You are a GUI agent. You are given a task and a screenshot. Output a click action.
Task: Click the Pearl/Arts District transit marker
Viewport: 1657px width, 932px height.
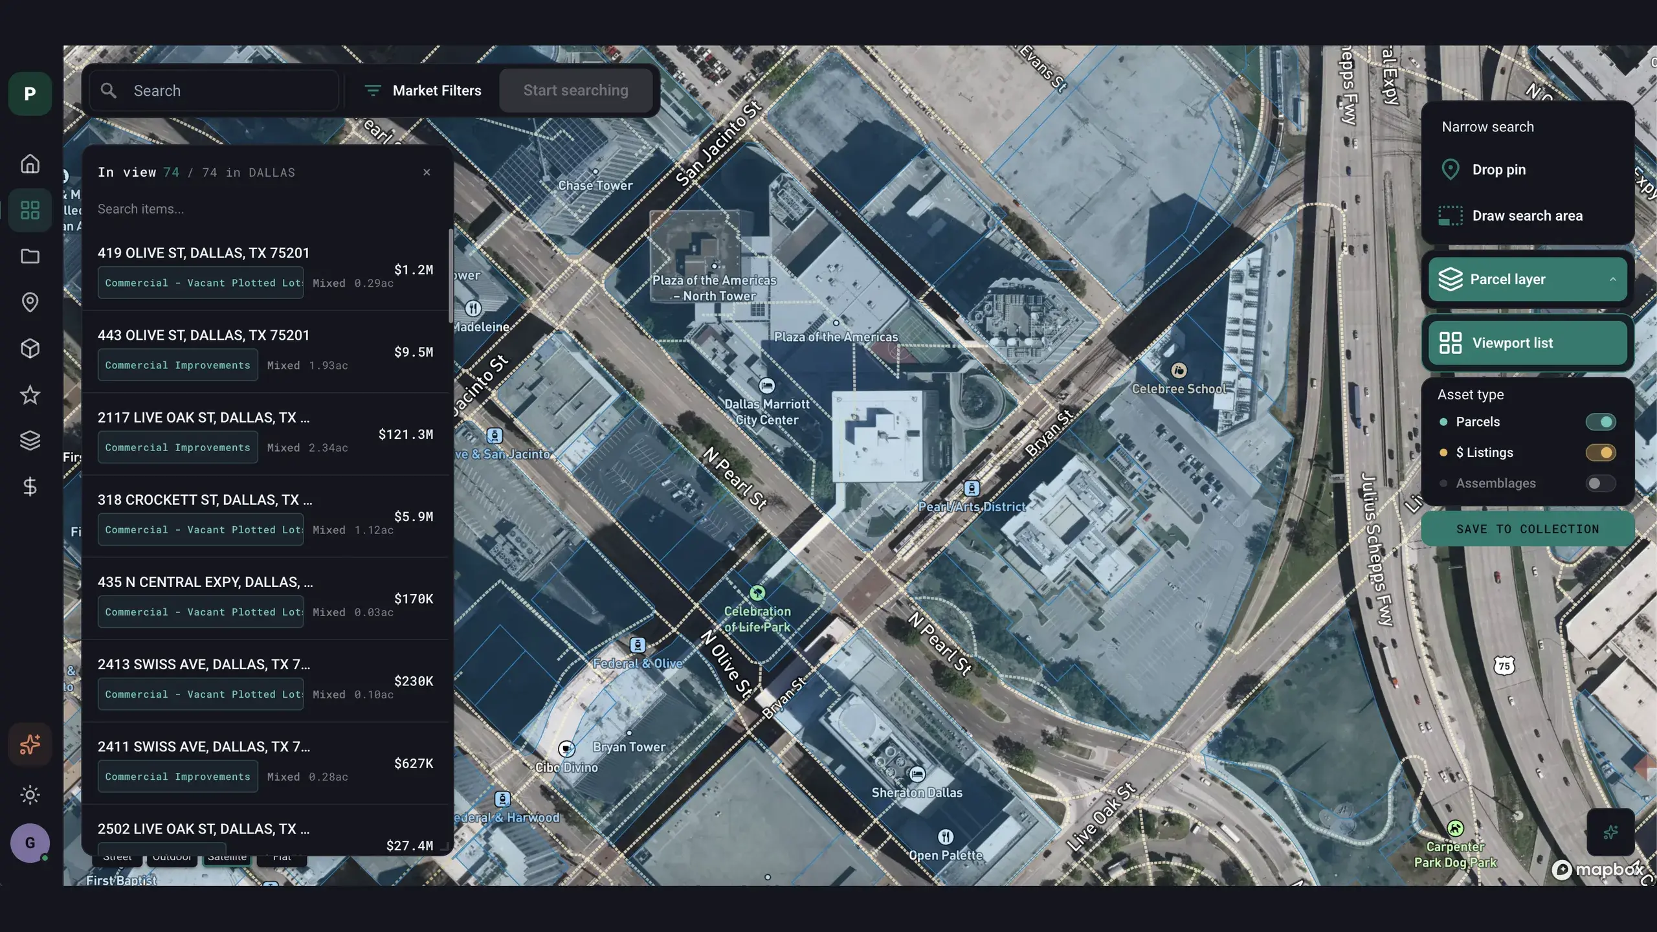tap(972, 488)
